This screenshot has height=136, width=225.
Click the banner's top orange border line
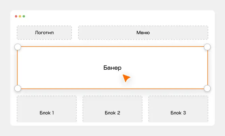[x=112, y=47]
